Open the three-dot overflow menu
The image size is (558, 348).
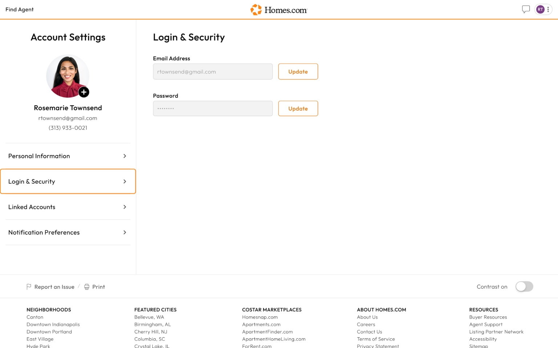pos(548,9)
